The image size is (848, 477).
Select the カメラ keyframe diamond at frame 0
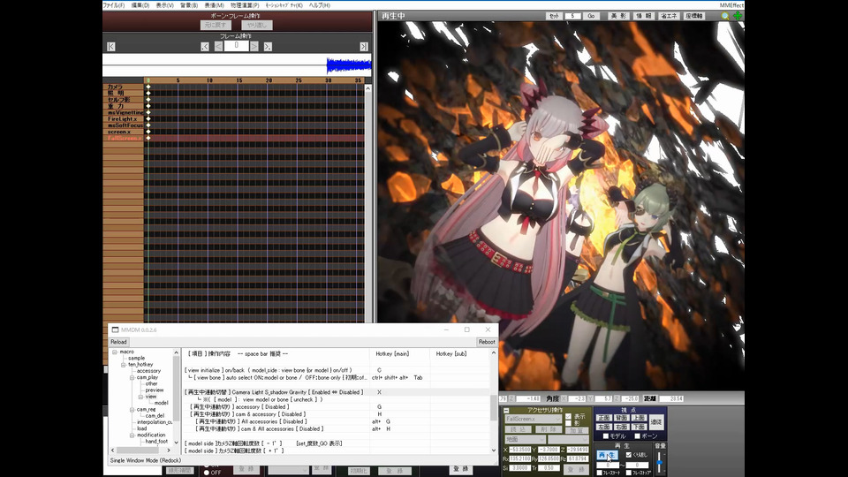coord(148,87)
